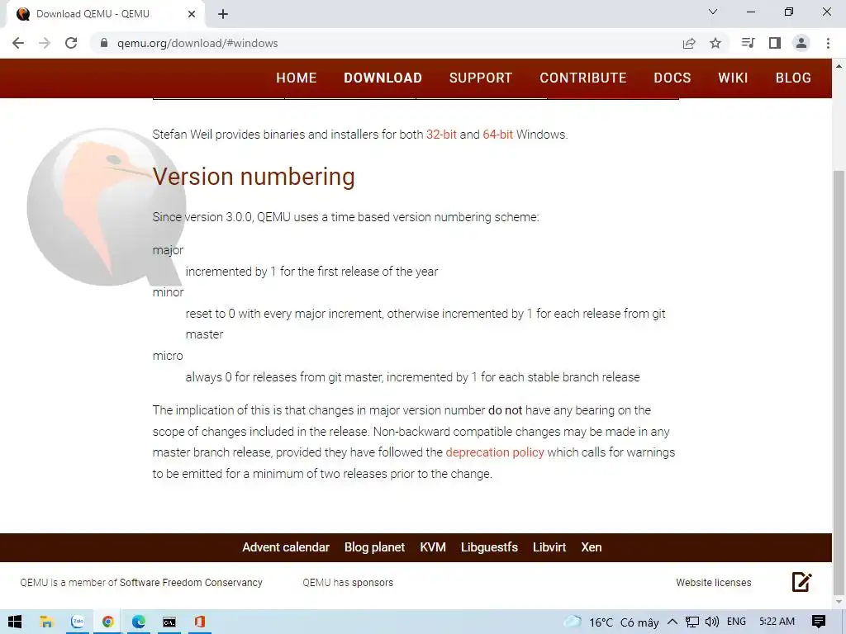
Task: Open the Website licenses link
Action: pos(713,583)
